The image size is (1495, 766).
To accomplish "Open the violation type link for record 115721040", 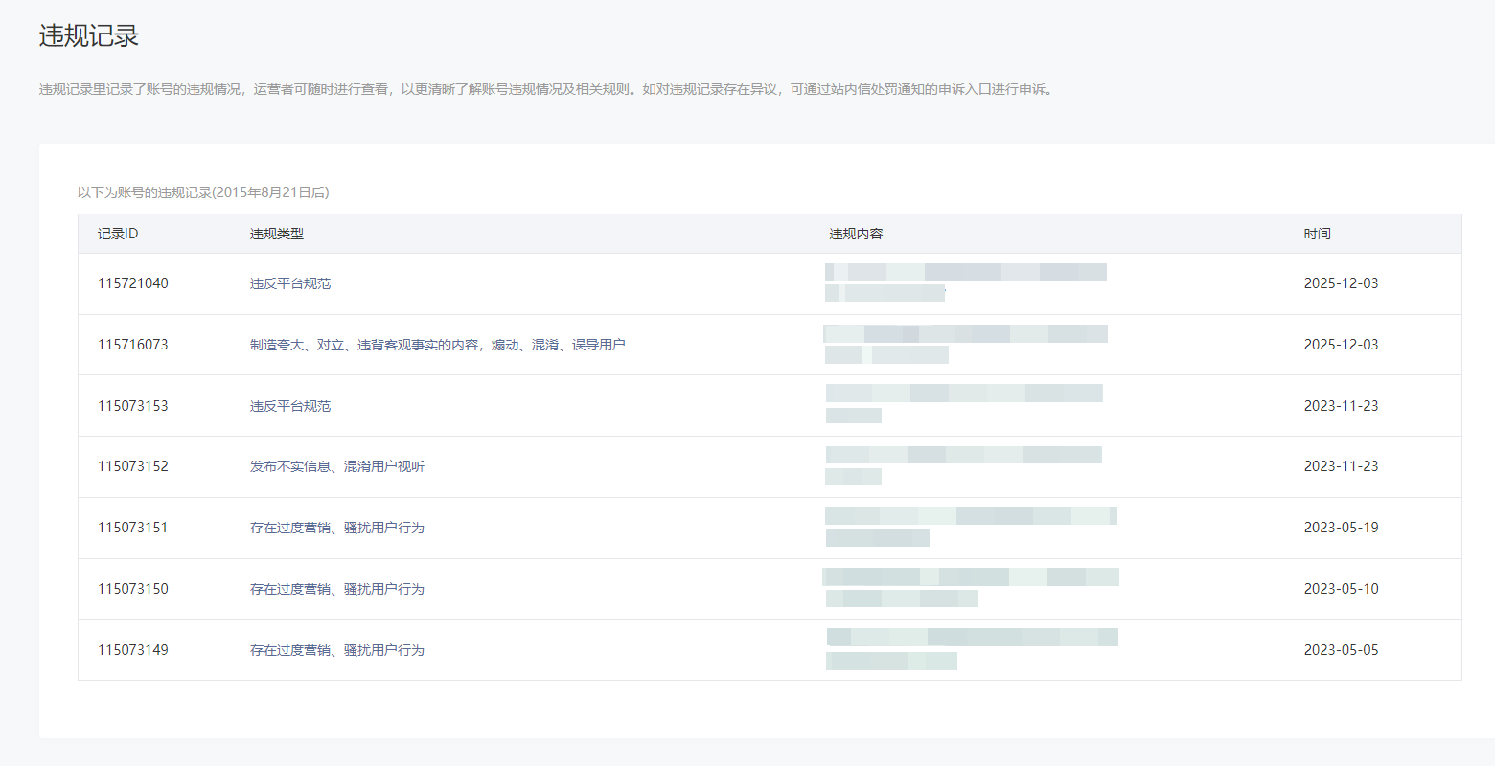I will 290,283.
